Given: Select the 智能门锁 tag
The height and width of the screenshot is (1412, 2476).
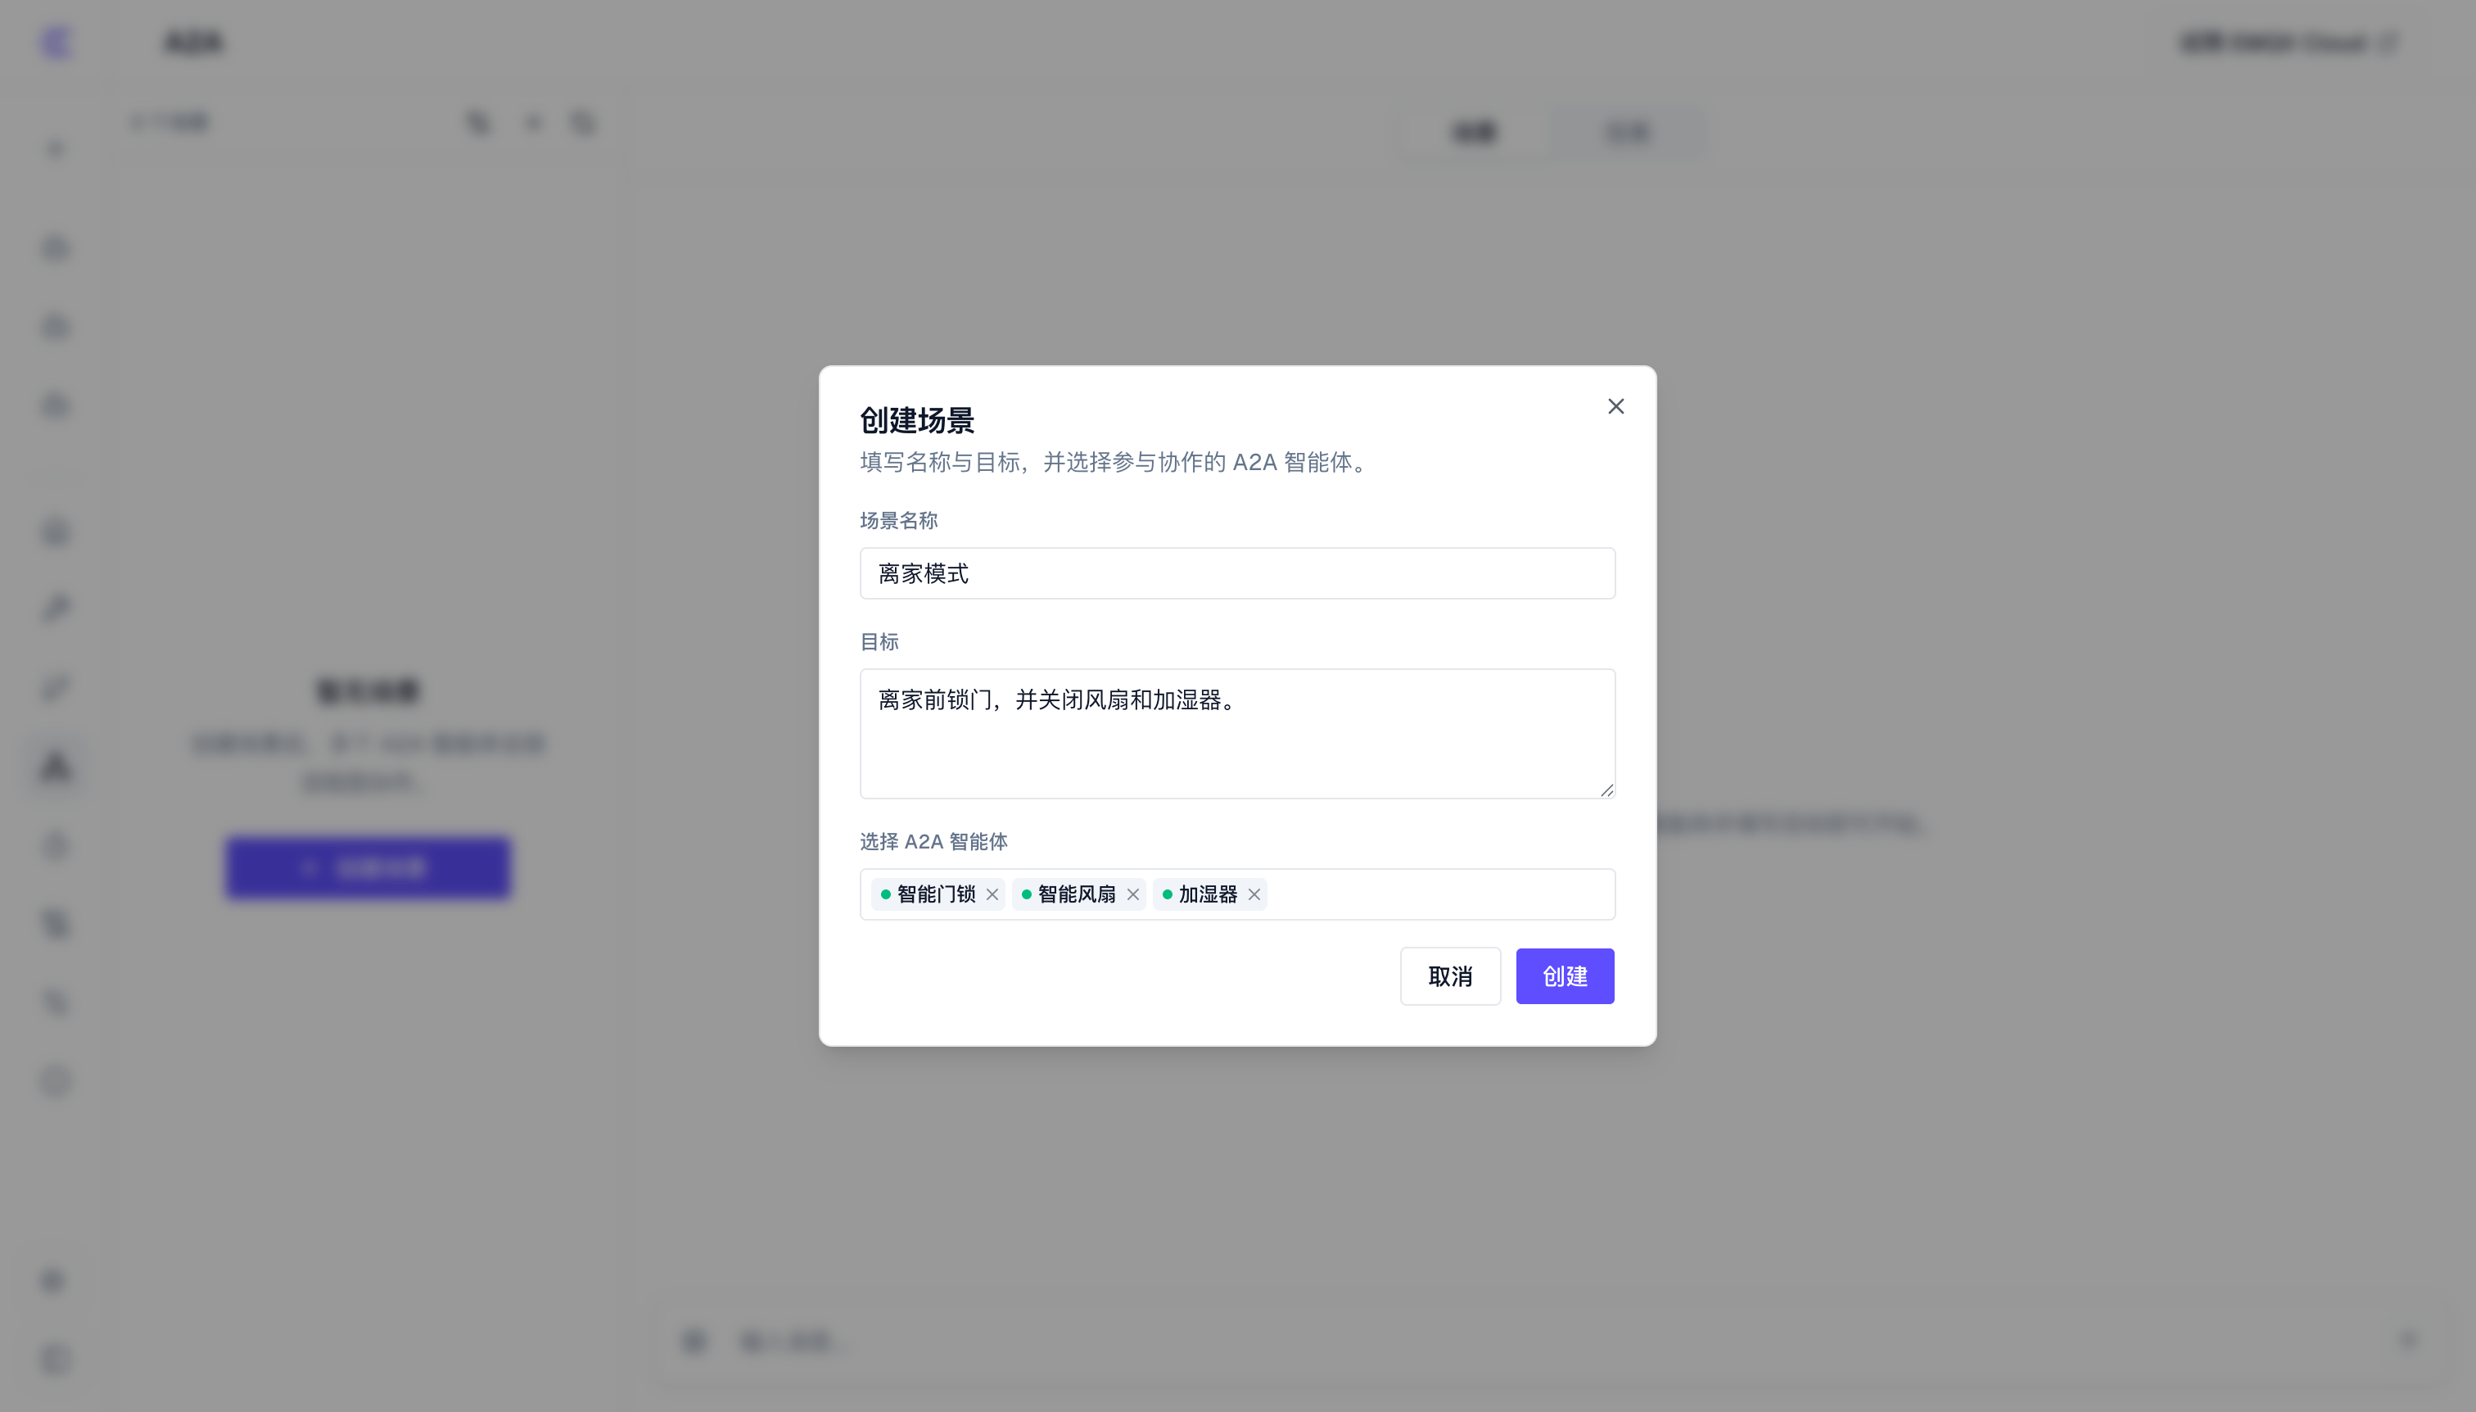Looking at the screenshot, I should point(936,894).
